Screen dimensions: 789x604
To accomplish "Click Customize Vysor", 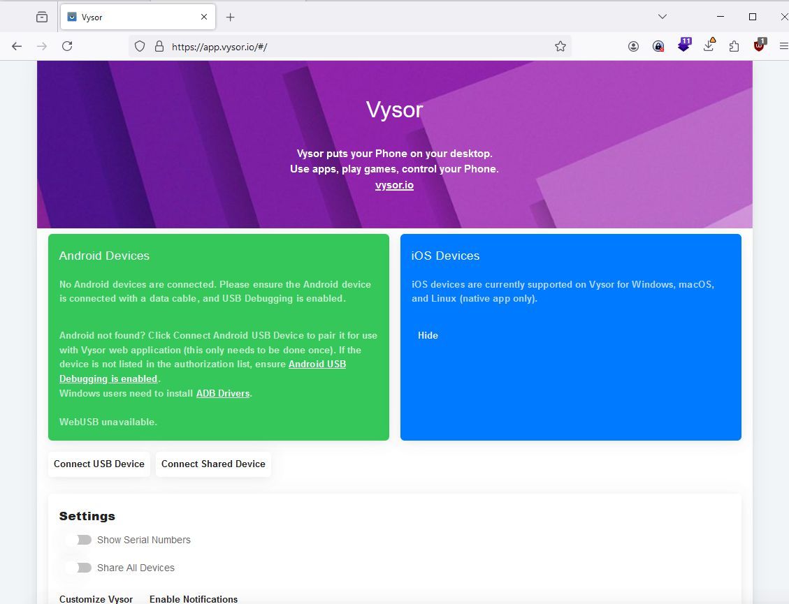I will [x=96, y=599].
